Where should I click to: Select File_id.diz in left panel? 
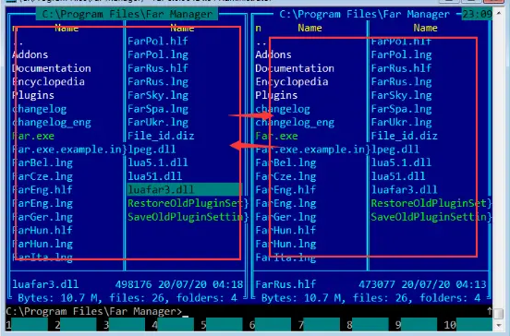click(x=161, y=136)
